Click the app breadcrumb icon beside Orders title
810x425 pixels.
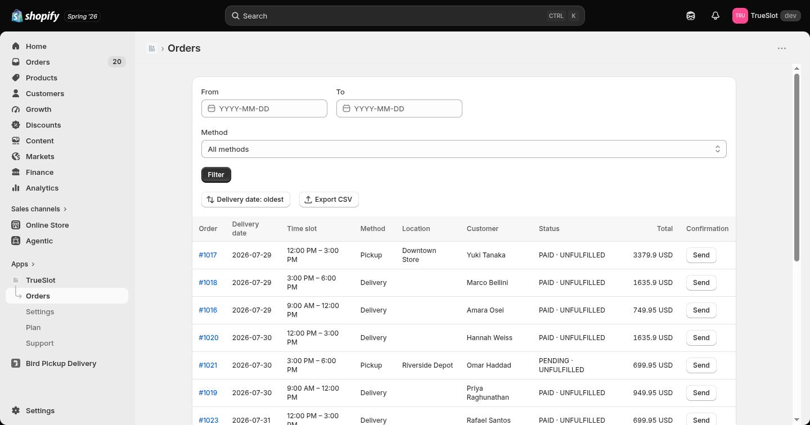(x=152, y=48)
